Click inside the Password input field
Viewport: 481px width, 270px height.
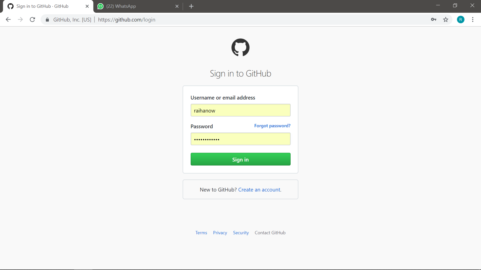pos(241,139)
